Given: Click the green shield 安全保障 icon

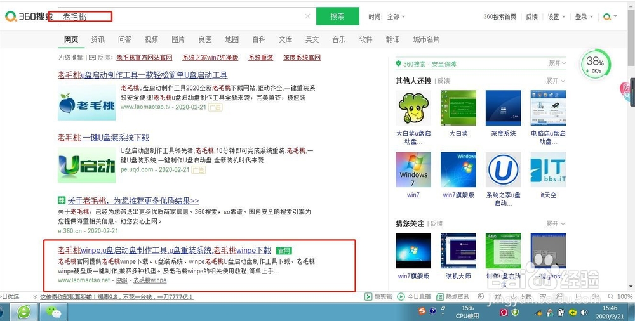Looking at the screenshot, I should click(399, 63).
